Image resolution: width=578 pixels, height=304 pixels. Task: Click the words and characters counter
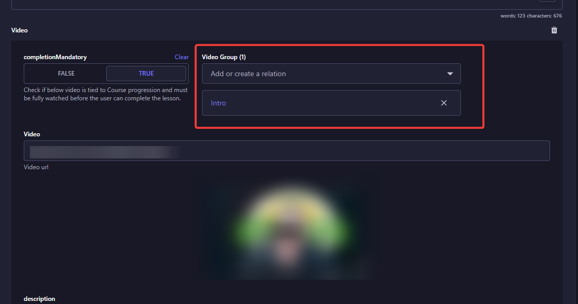tap(531, 16)
